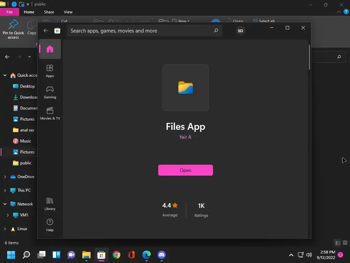This screenshot has width=350, height=263.
Task: Go back in Microsoft Store
Action: [x=46, y=30]
